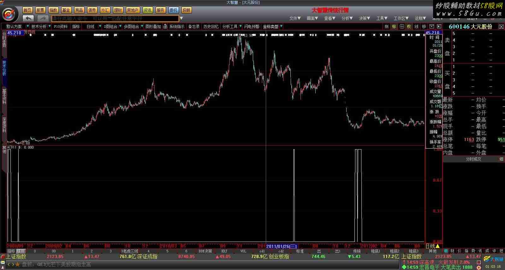Click the 创业板指 label in status bar
Screen dimensions: 505x270
279,257
